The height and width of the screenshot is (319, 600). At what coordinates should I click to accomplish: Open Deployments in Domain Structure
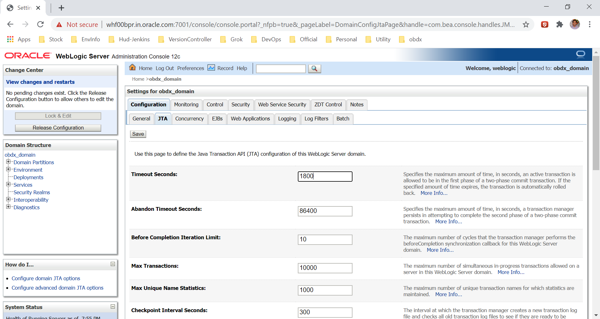[x=28, y=177]
